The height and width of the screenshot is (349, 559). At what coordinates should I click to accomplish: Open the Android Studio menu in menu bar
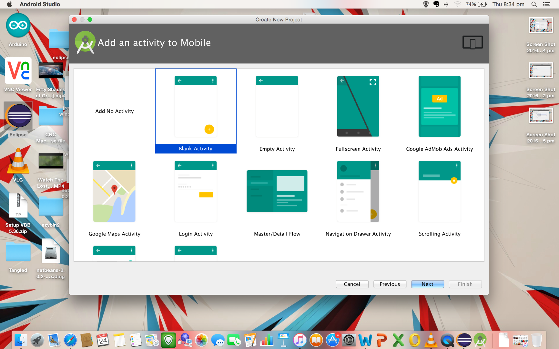pos(40,4)
